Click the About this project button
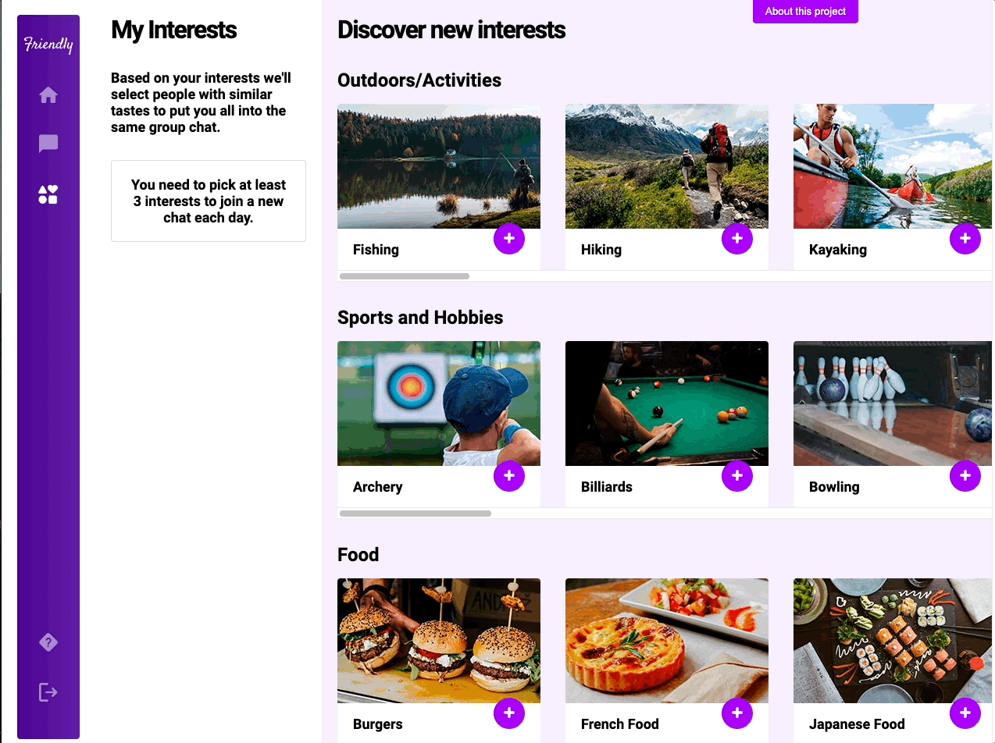995x743 pixels. pos(805,12)
